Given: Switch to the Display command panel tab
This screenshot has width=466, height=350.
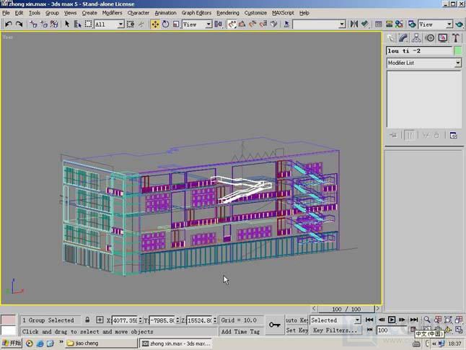Looking at the screenshot, I should [443, 38].
